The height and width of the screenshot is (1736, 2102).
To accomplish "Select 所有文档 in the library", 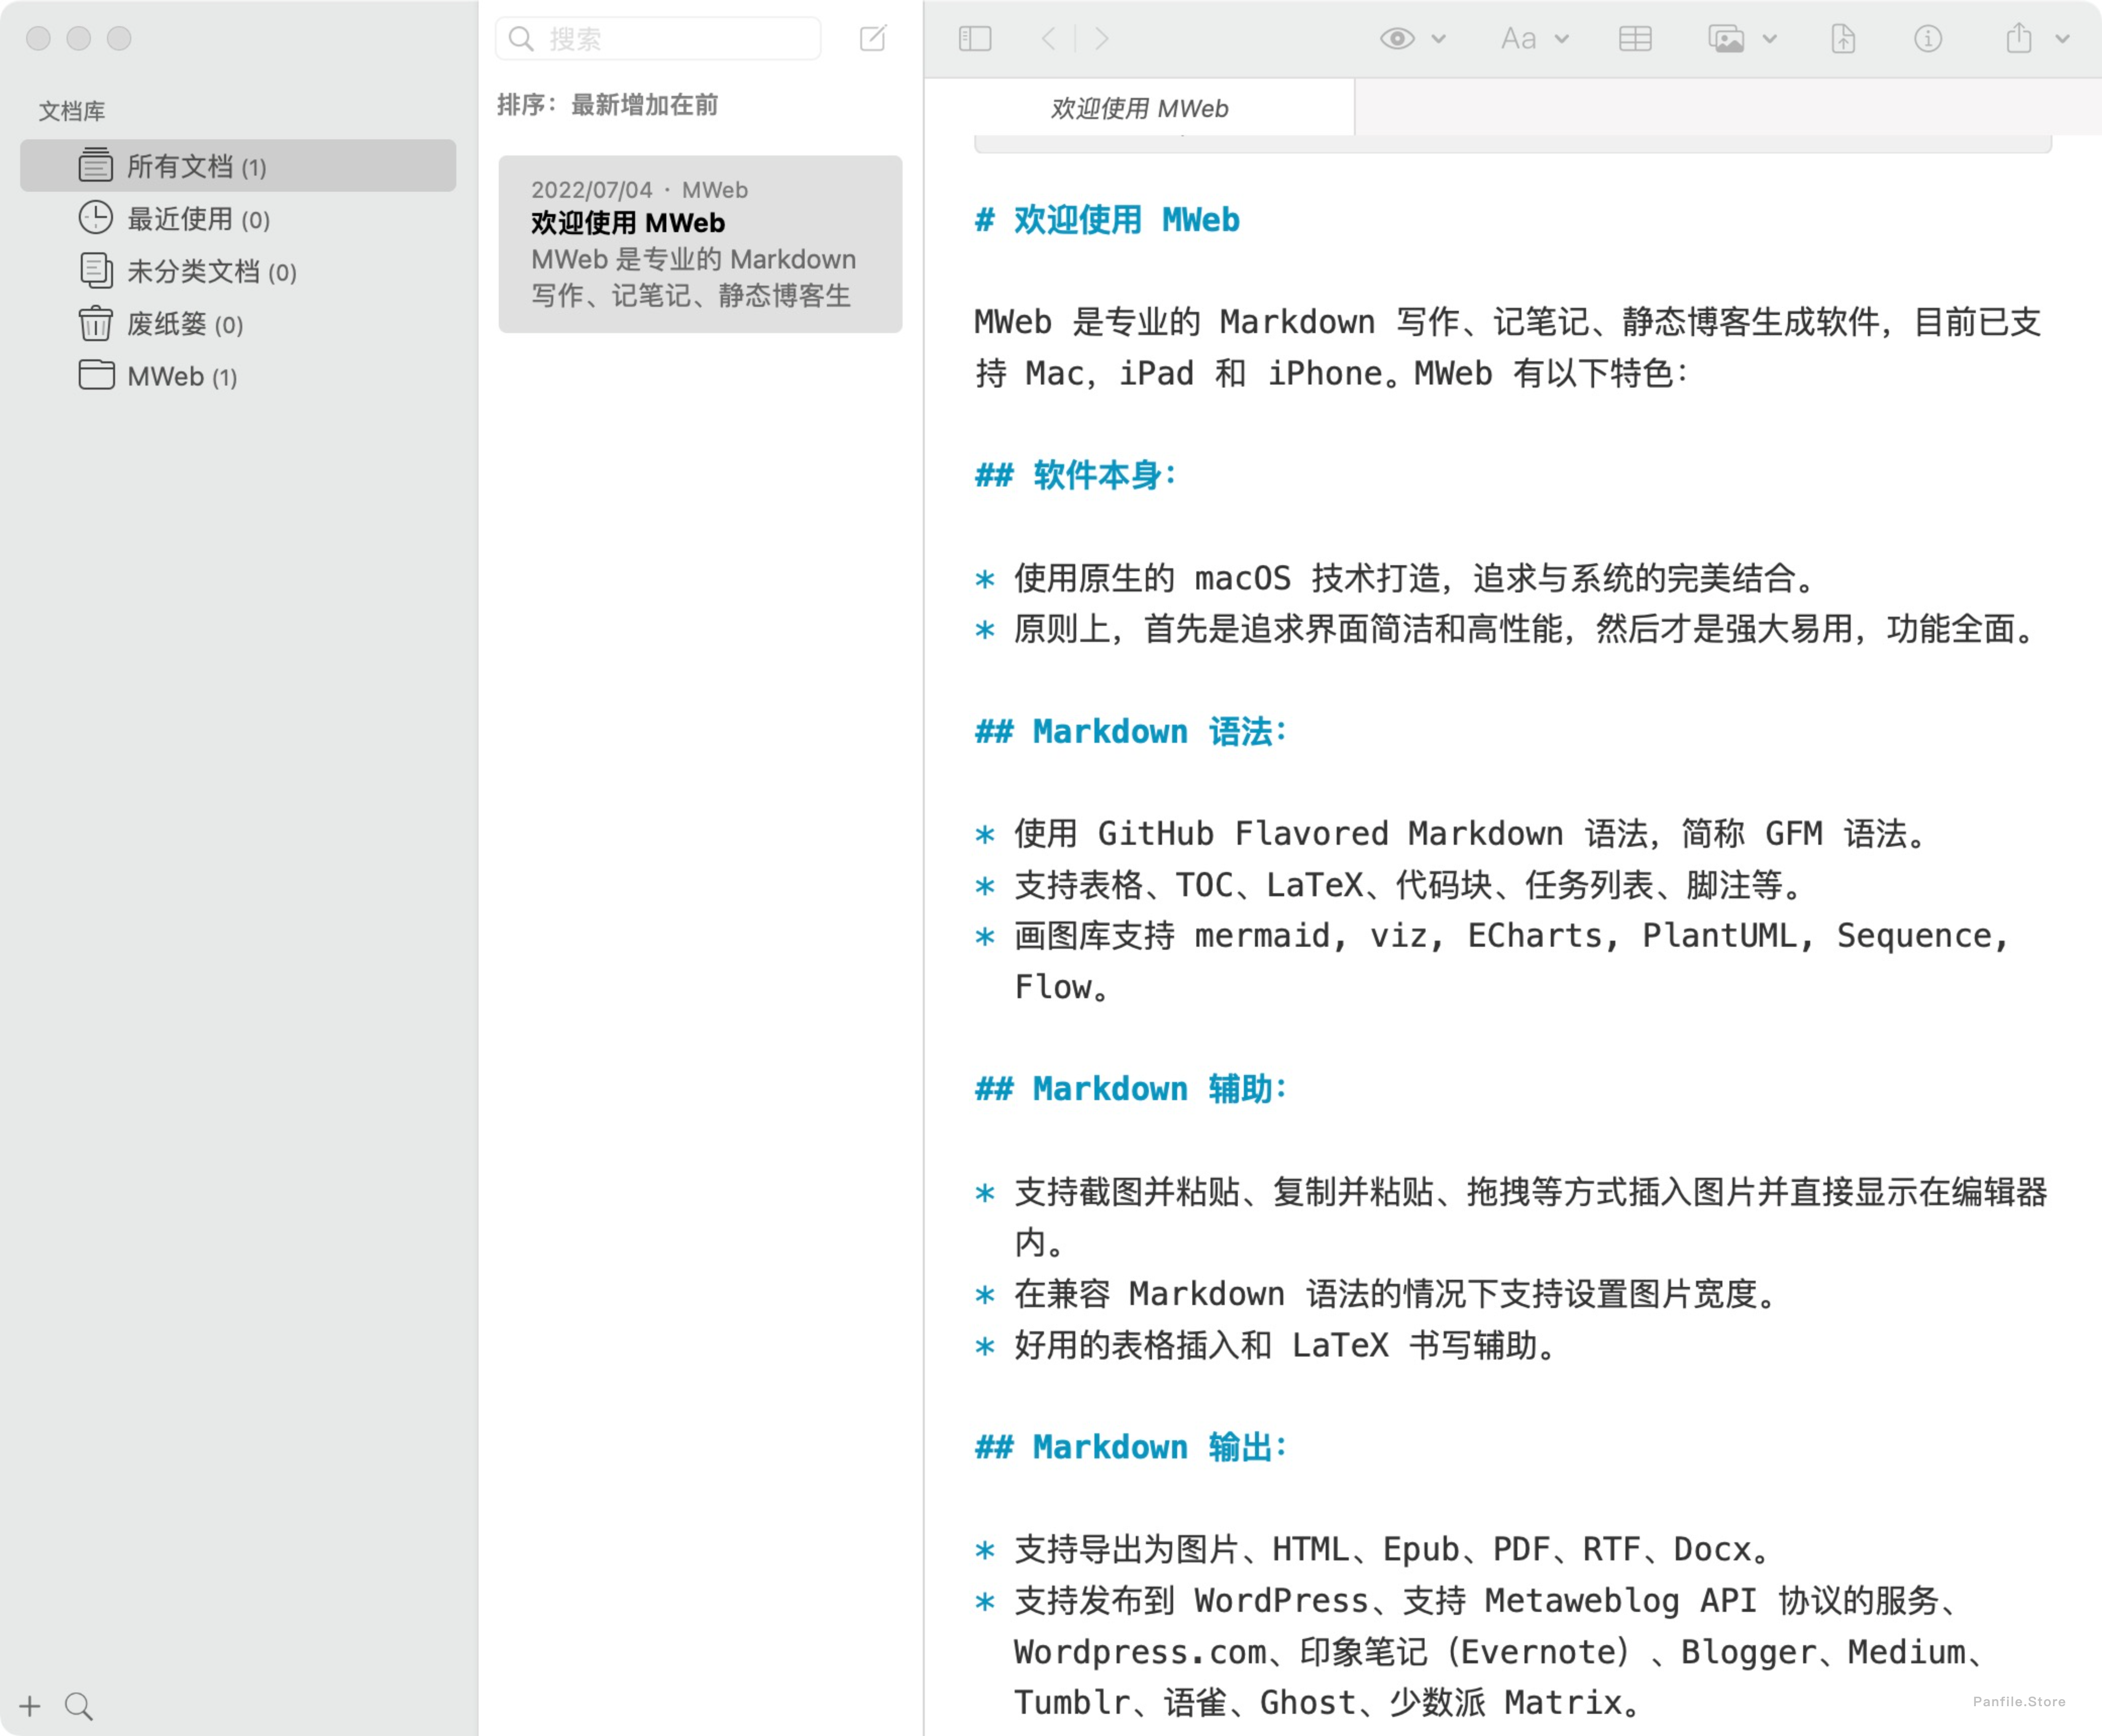I will 238,166.
